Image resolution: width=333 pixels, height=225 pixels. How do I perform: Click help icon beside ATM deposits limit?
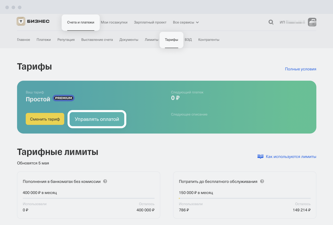click(x=105, y=181)
